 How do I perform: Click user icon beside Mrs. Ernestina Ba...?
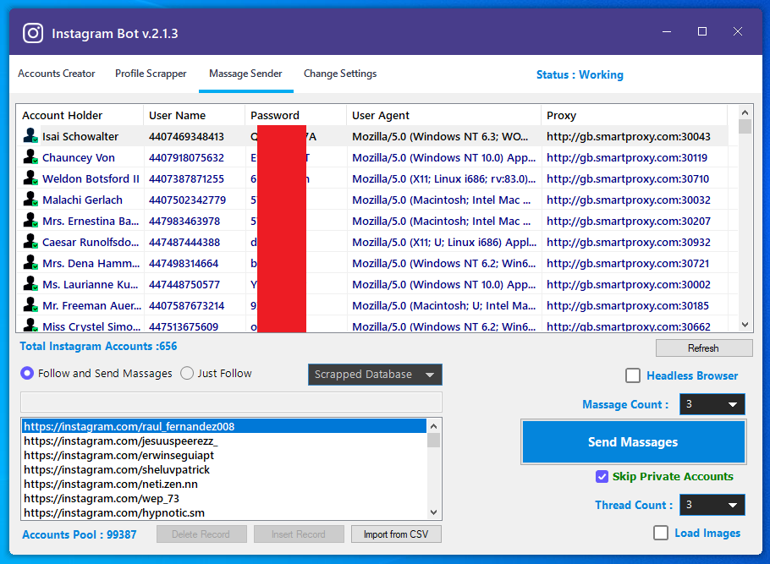click(x=30, y=220)
